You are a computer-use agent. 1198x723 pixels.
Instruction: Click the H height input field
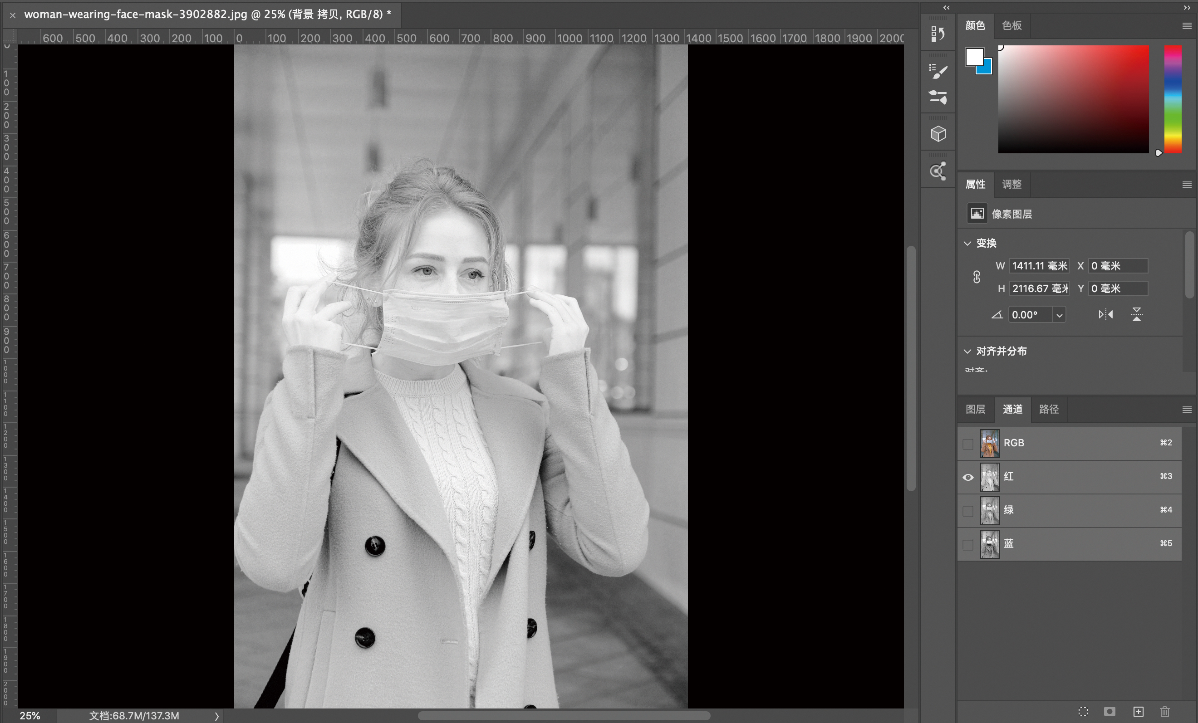click(1039, 288)
